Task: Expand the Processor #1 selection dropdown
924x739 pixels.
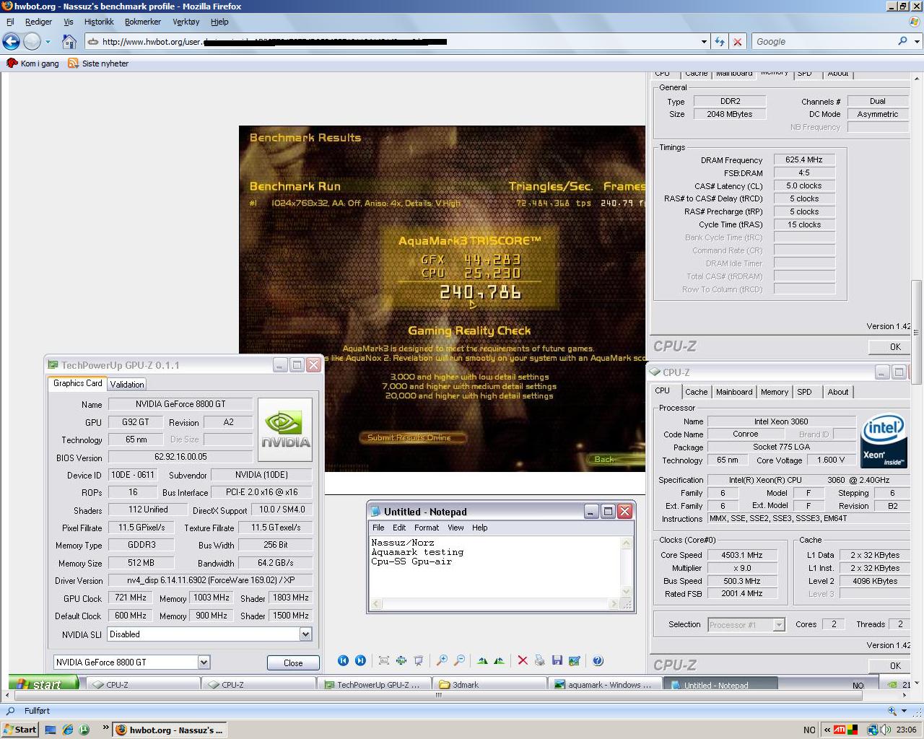Action: pos(779,625)
